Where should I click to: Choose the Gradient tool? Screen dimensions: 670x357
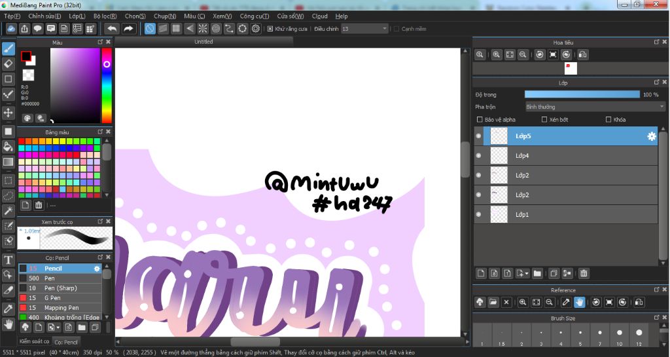click(x=8, y=162)
